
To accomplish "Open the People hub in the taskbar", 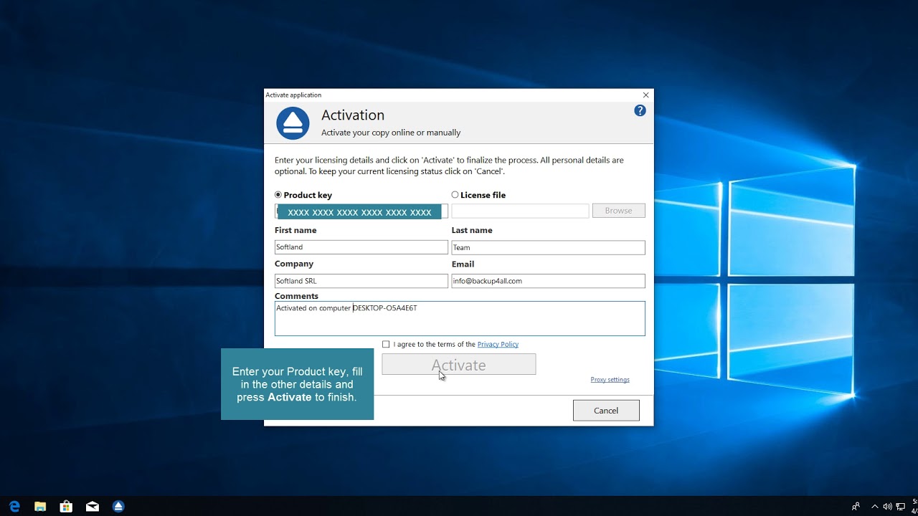I will [x=855, y=506].
